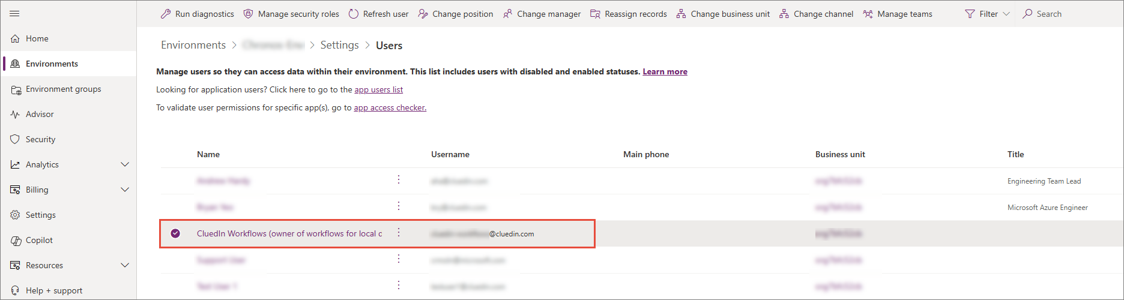The image size is (1124, 300).
Task: Open the app access checker link
Action: coord(390,107)
